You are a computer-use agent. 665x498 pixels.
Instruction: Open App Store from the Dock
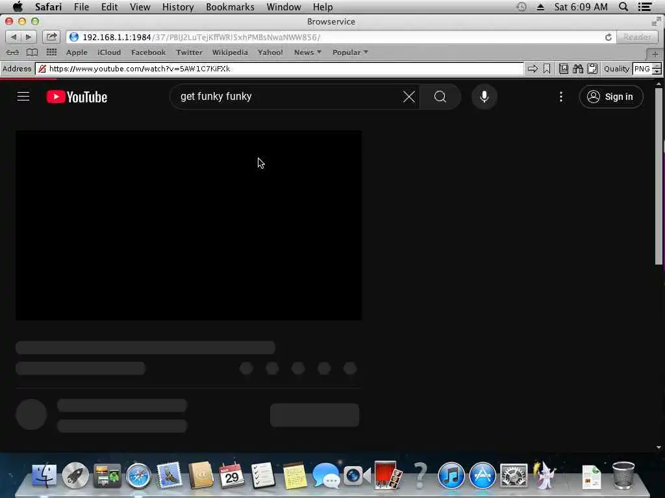pyautogui.click(x=483, y=475)
